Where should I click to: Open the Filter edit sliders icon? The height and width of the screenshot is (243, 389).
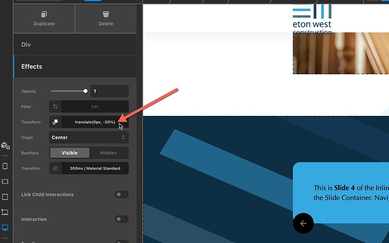coord(55,106)
